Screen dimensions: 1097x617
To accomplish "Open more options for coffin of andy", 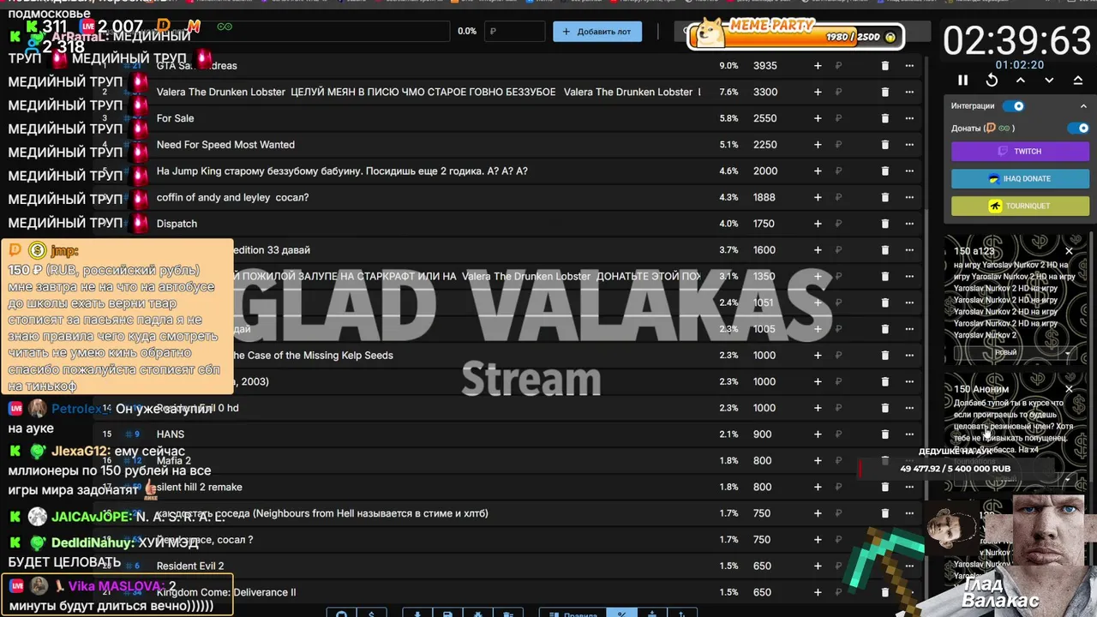I will click(909, 197).
